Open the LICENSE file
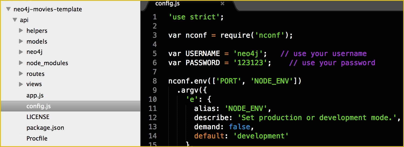This screenshot has width=404, height=147. tap(38, 117)
